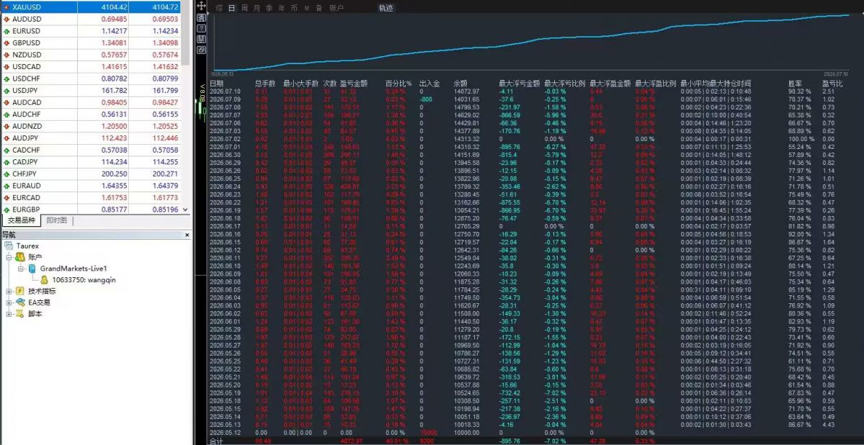Click the EA交易 expert advisor icon
This screenshot has width=864, height=445.
pyautogui.click(x=20, y=302)
